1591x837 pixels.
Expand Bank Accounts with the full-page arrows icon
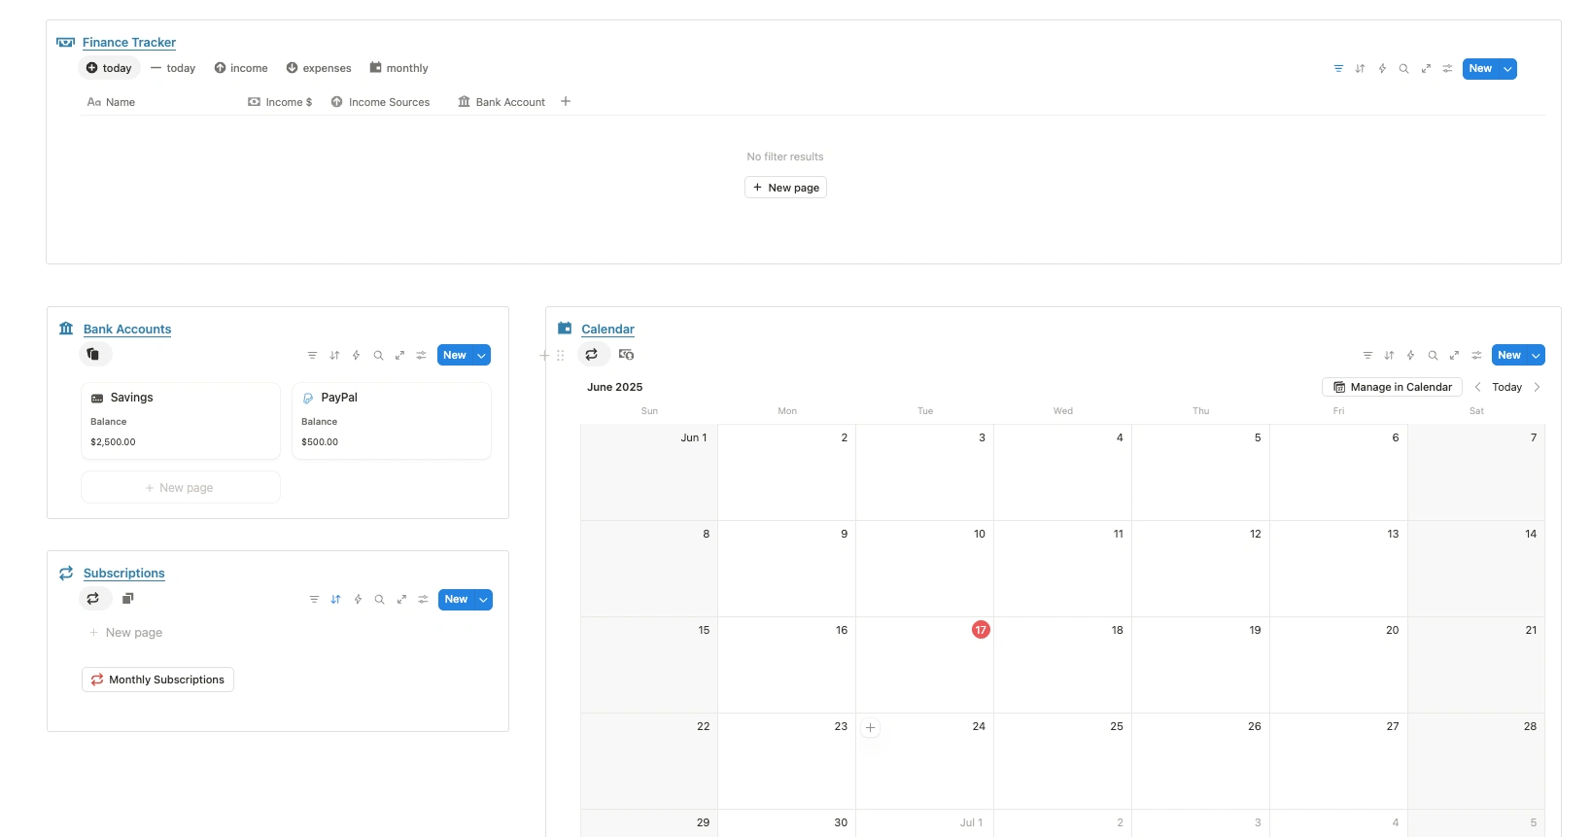coord(399,356)
